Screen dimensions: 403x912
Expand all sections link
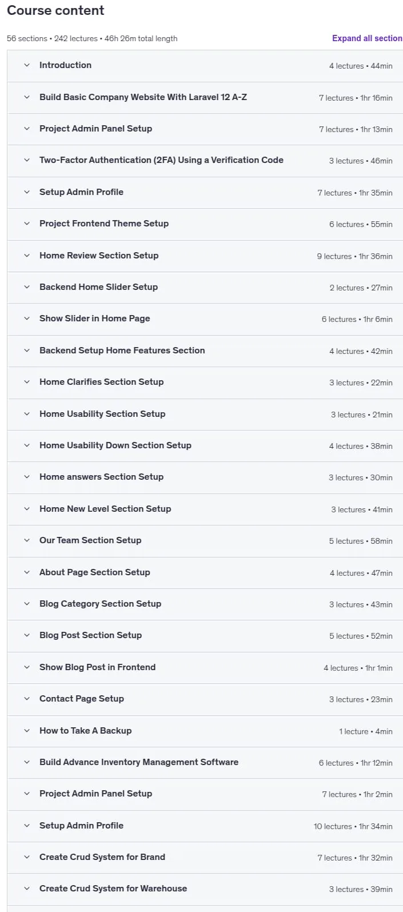click(367, 38)
